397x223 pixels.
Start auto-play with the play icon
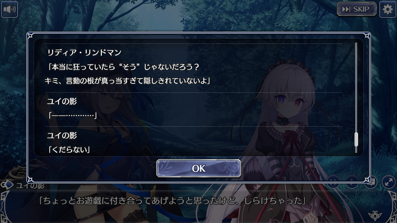pyautogui.click(x=352, y=181)
